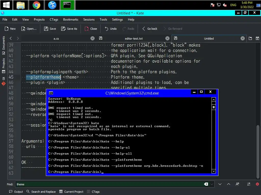Close the Untitled tab
Image resolution: width=261 pixels, height=195 pixels.
(243, 39)
